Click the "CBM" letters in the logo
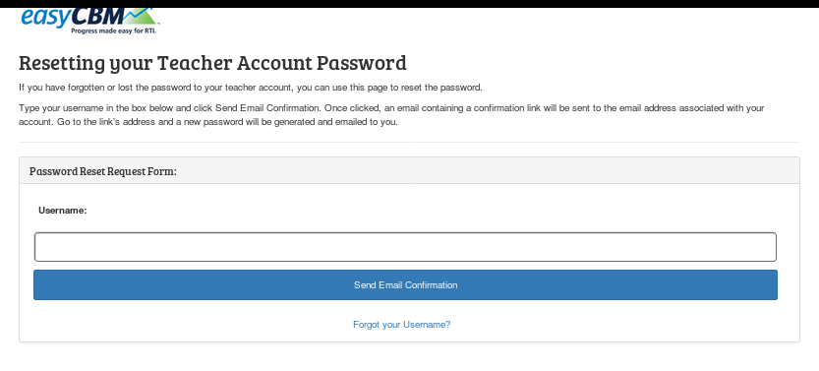This screenshot has width=819, height=371. (x=97, y=17)
